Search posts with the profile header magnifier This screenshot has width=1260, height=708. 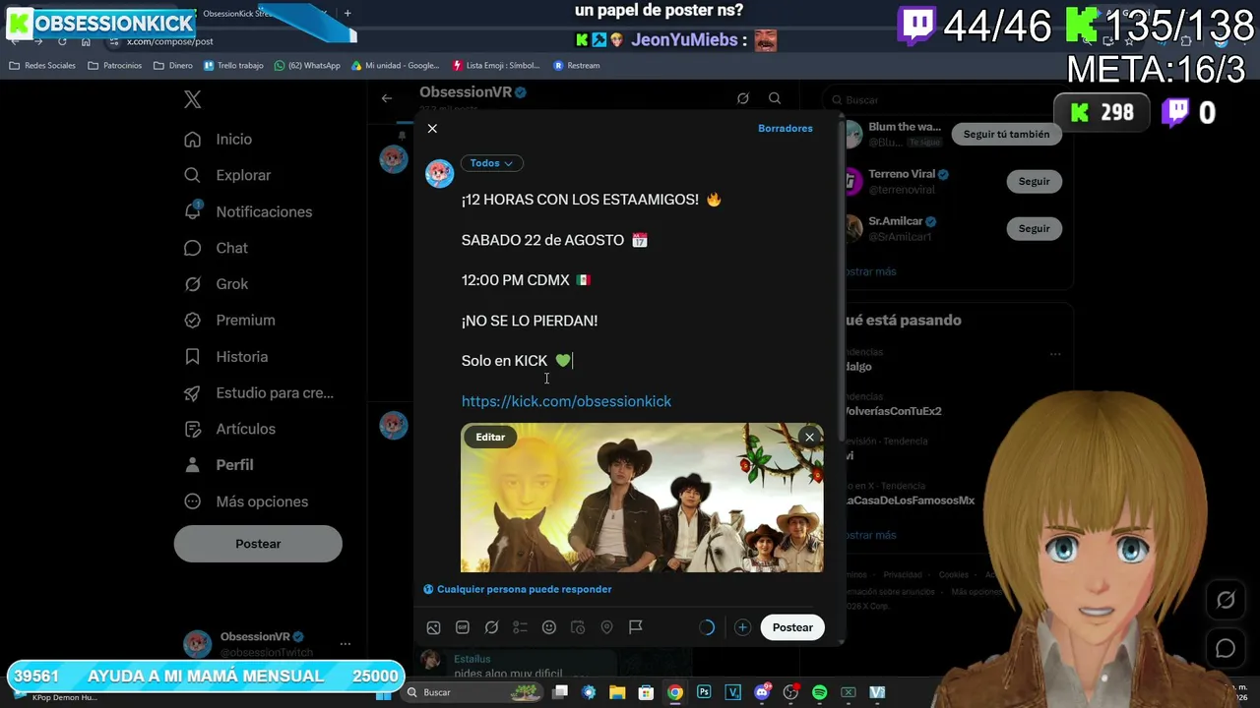click(x=775, y=98)
